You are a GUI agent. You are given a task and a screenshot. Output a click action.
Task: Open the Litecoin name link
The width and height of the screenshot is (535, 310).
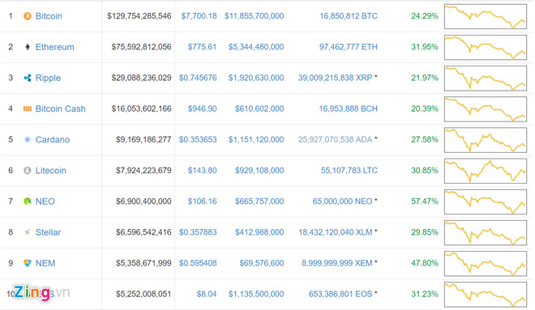point(51,170)
